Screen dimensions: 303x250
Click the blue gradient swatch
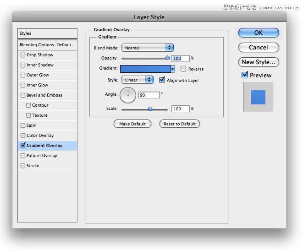(x=145, y=69)
